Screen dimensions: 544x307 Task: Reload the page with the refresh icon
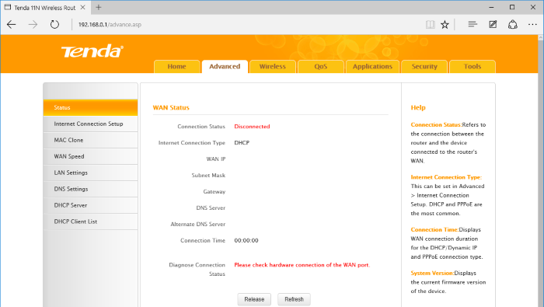(54, 24)
